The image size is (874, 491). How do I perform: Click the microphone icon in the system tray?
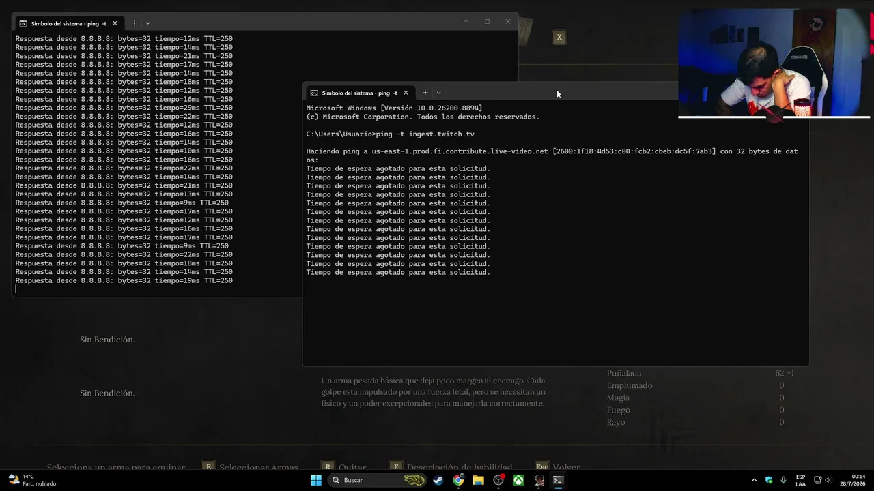783,480
